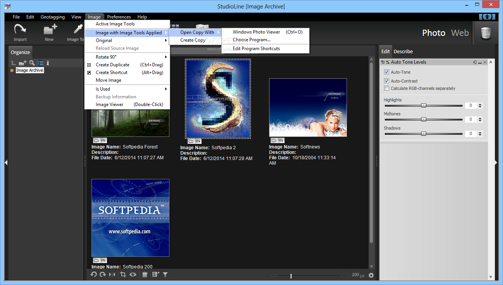
Task: Choose Create Duplicate from Image menu
Action: (x=127, y=65)
